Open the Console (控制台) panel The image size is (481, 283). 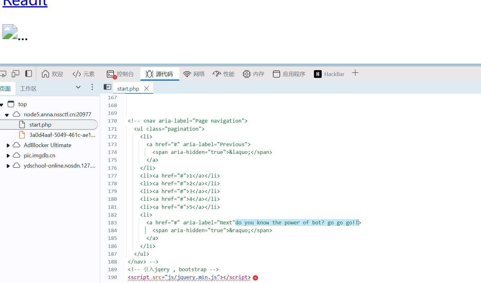120,74
